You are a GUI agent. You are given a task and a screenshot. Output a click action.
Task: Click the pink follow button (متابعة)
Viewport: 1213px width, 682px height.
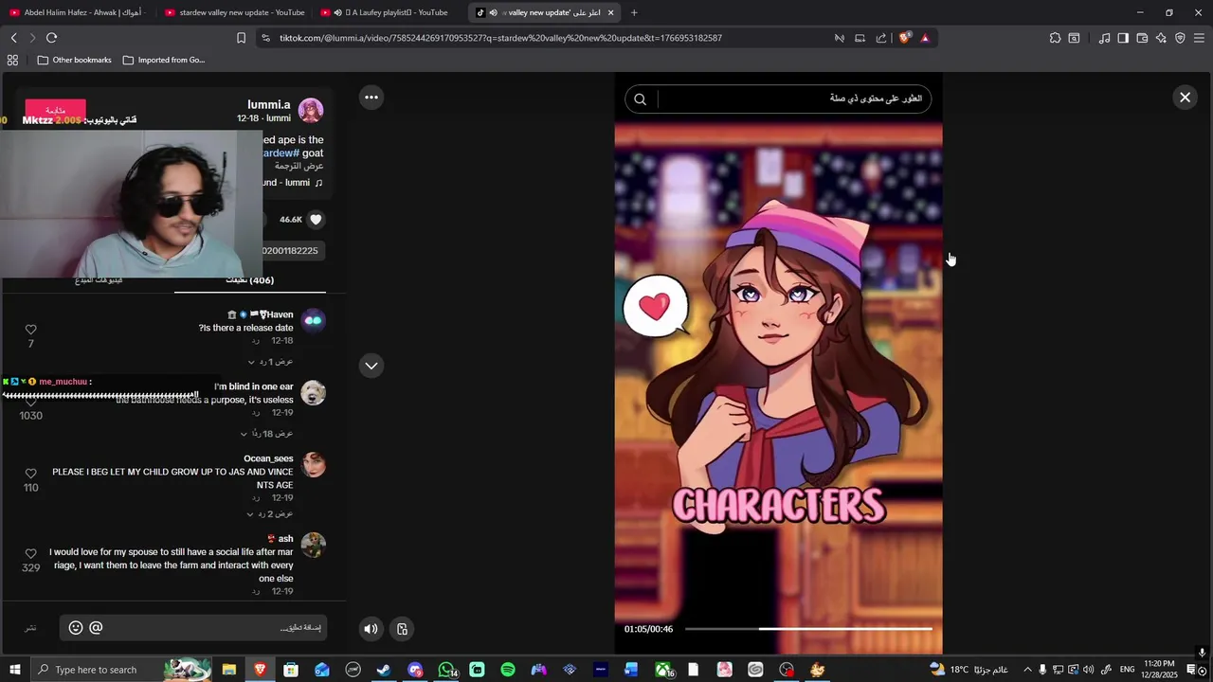[x=55, y=110]
